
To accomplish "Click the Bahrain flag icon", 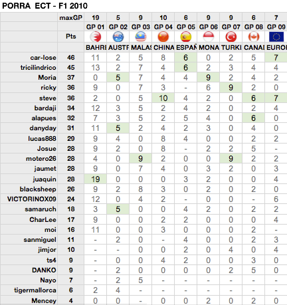I will click(x=96, y=37).
